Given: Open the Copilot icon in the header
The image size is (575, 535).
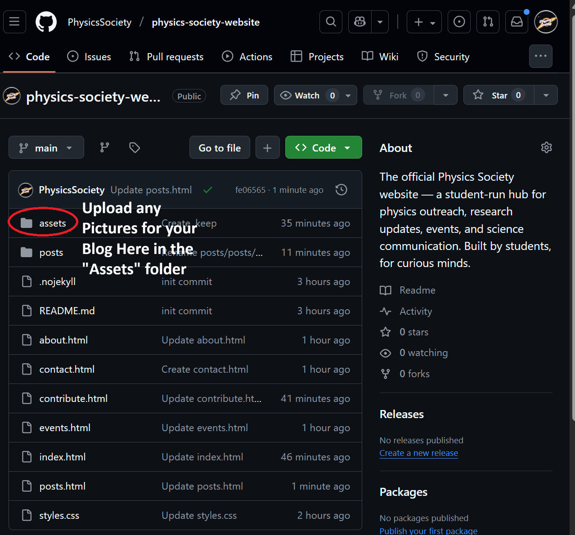Looking at the screenshot, I should [x=359, y=22].
